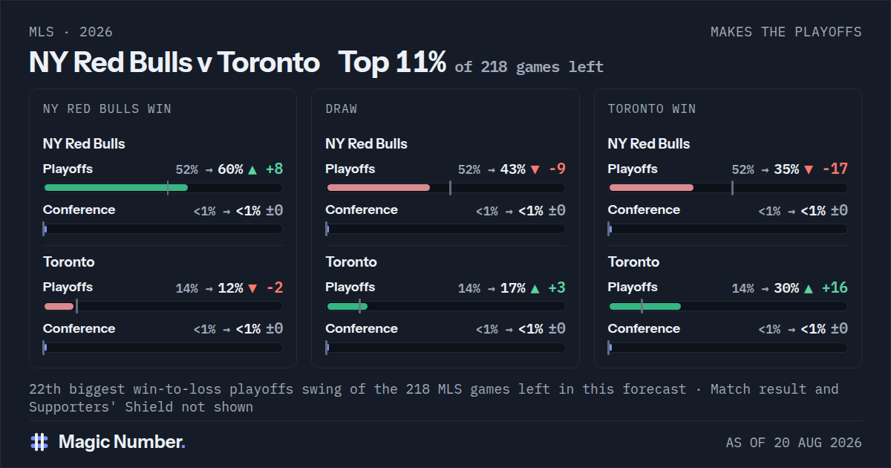The image size is (891, 468).
Task: Click the NY Red Bulls v Toronto title
Action: point(174,62)
